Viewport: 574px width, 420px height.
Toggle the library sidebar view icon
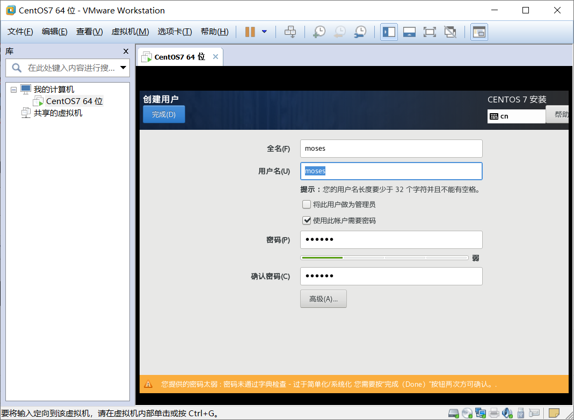point(389,32)
